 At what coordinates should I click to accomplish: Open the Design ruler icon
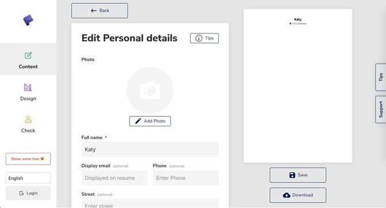coord(28,87)
